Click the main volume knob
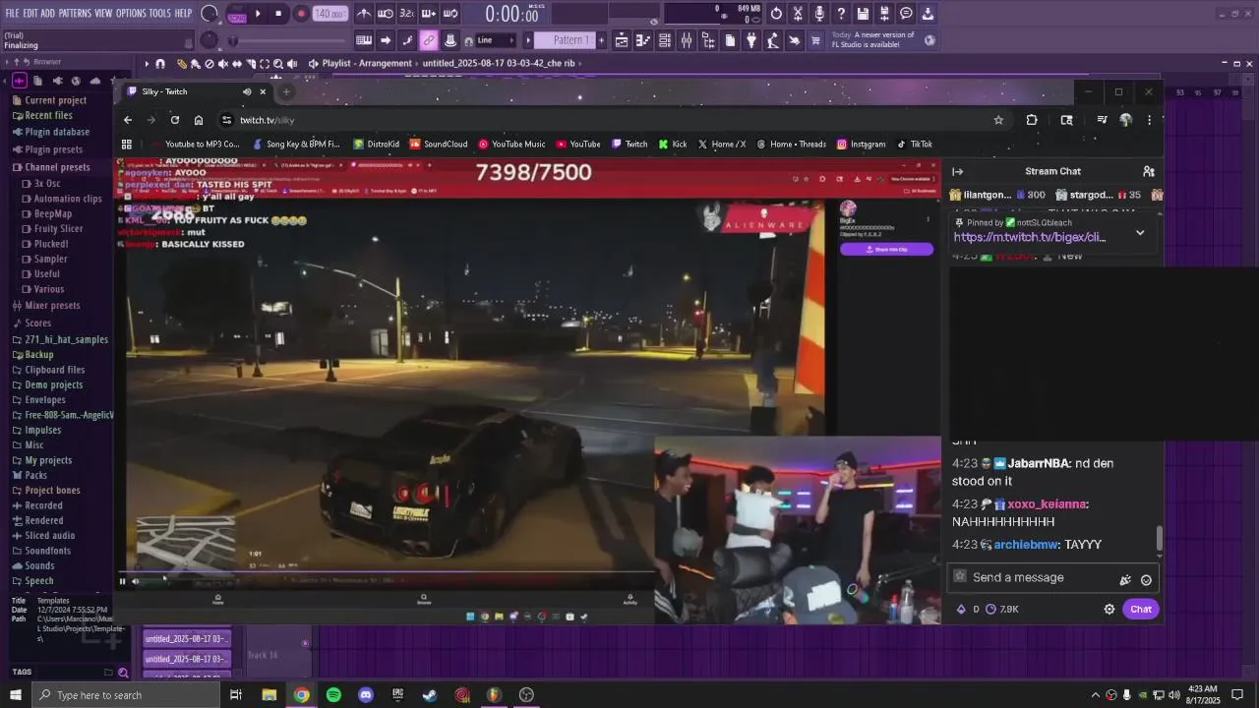The image size is (1259, 708). (x=210, y=14)
